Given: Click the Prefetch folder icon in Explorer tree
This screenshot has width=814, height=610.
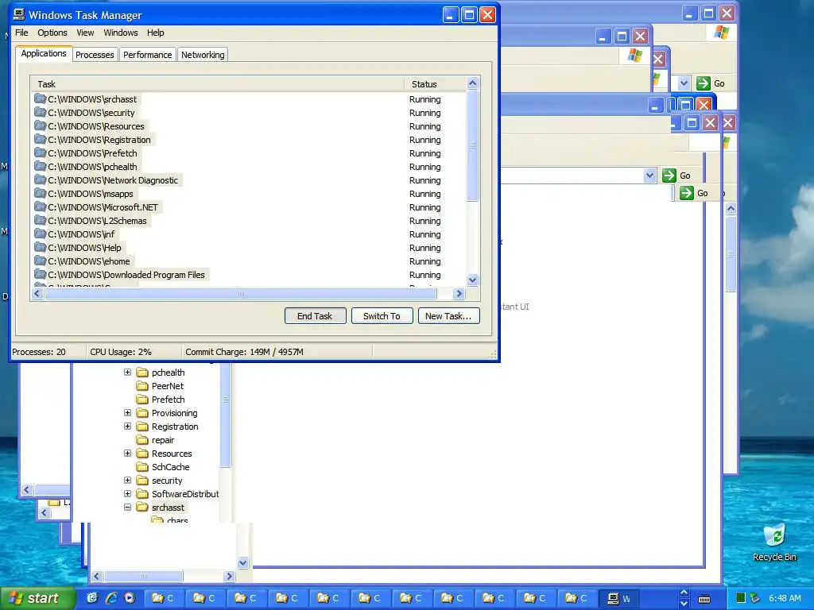Looking at the screenshot, I should (x=142, y=400).
